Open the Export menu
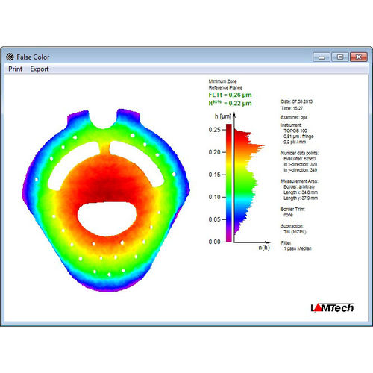 [40, 69]
